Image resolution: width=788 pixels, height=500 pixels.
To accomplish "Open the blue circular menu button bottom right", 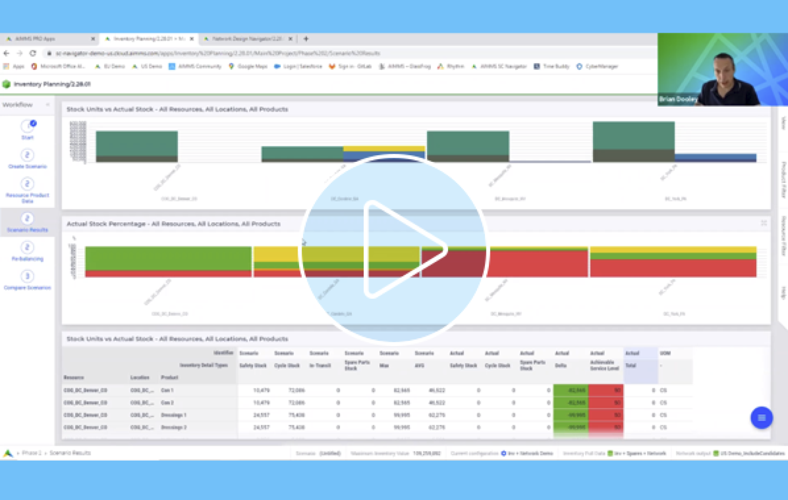I will tap(762, 418).
